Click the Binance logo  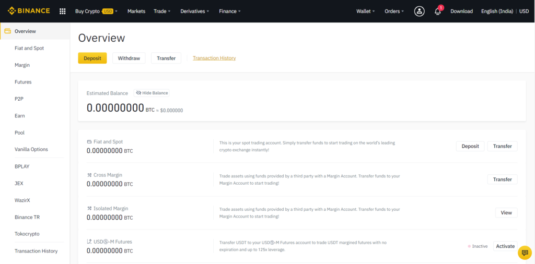point(29,11)
